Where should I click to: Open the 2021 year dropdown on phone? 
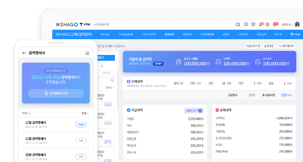point(27,113)
